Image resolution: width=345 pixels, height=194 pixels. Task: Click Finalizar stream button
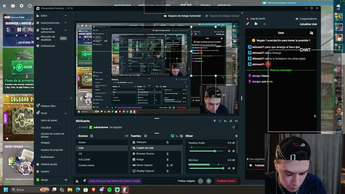226,181
